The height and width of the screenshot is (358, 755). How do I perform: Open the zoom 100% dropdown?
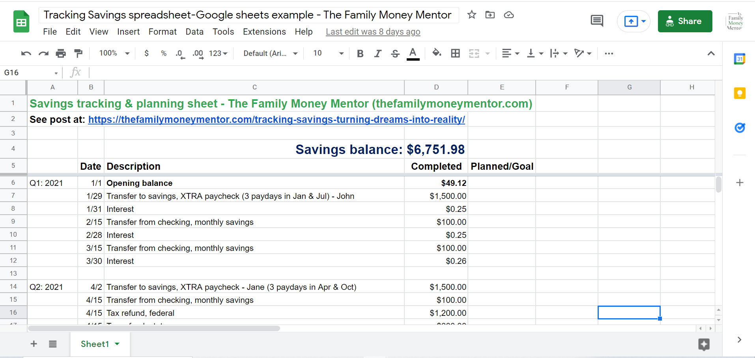pos(114,53)
